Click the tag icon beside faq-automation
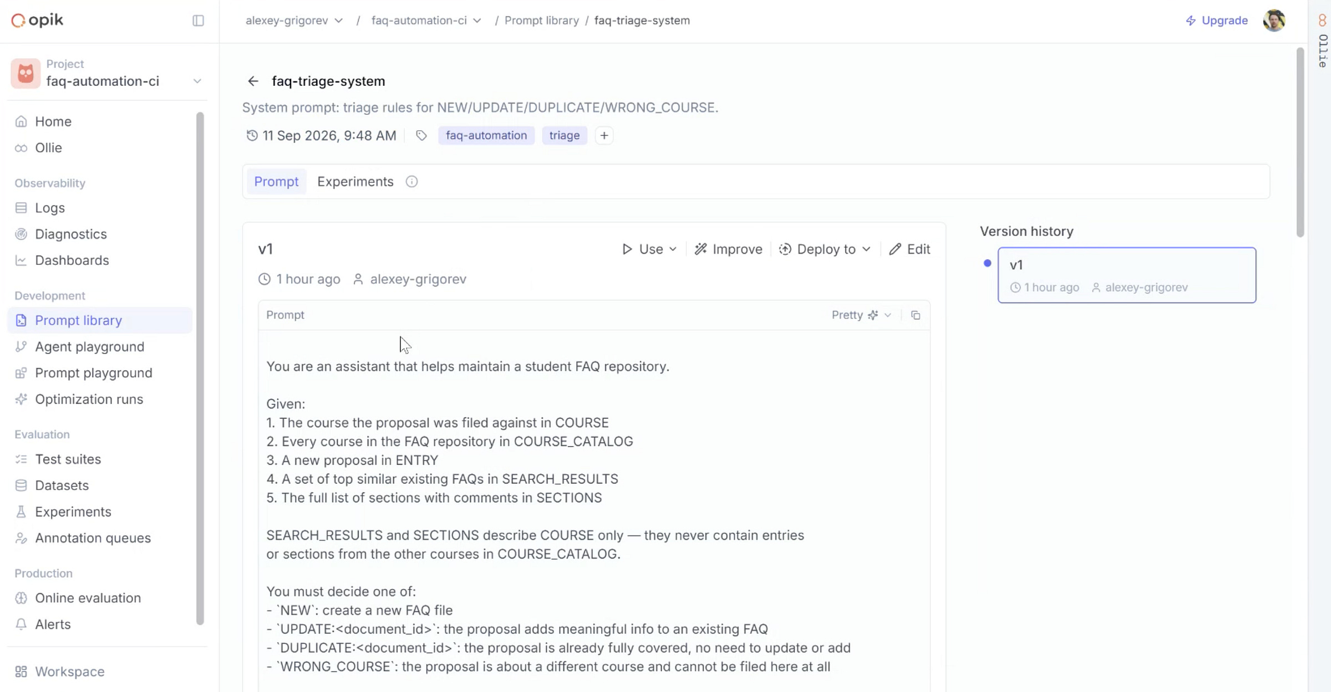 click(x=421, y=136)
